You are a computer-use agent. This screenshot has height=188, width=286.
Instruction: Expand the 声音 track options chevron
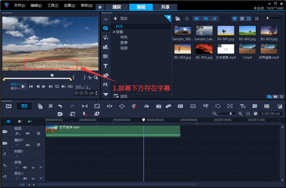click(x=33, y=167)
